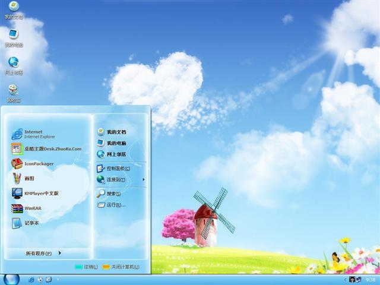This screenshot has width=380, height=285.
Task: Click the black-and-white tray icon
Action: click(352, 280)
